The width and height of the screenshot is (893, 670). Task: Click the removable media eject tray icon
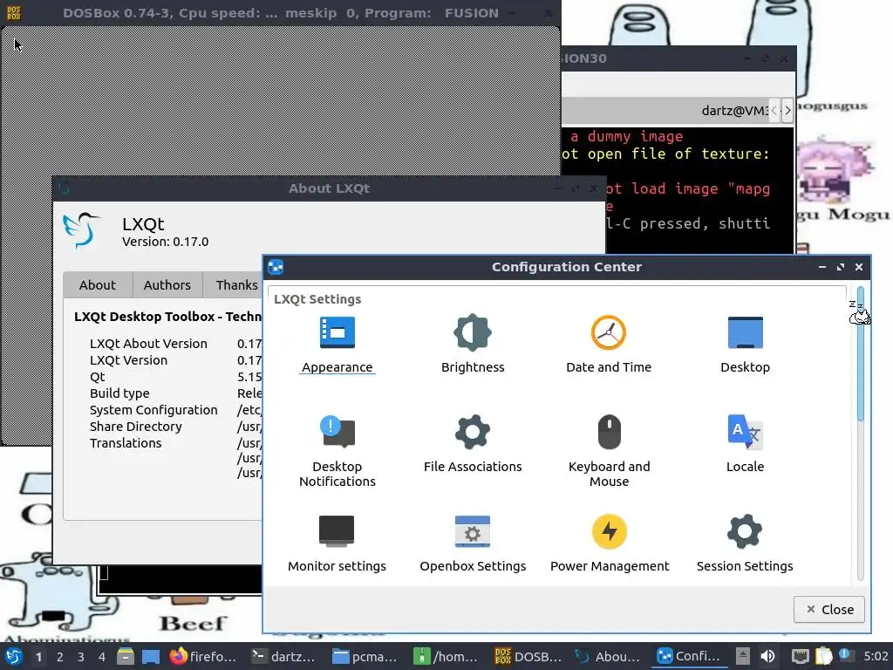pyautogui.click(x=743, y=656)
